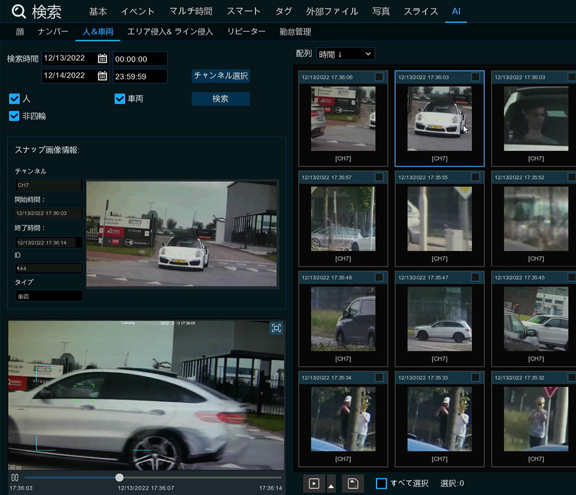
Task: Open the スマート top menu tab
Action: [243, 11]
